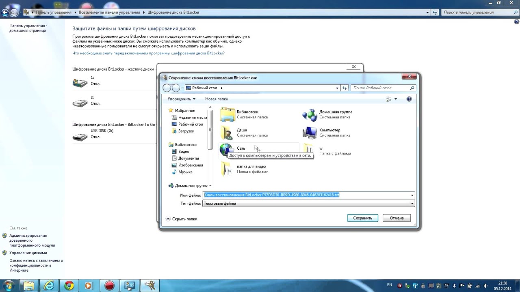Click the EN language indicator
520x292 pixels.
pyautogui.click(x=390, y=285)
